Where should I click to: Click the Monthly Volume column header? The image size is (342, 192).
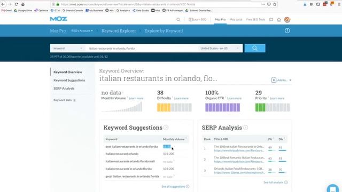(x=174, y=139)
